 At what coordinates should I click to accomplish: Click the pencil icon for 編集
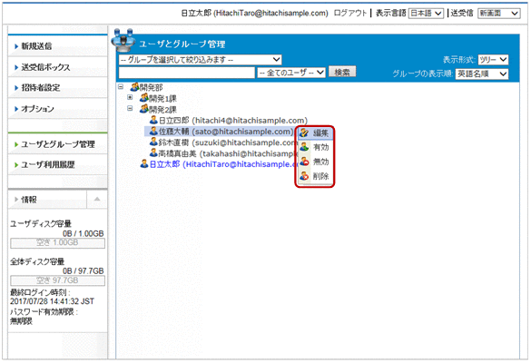[x=304, y=132]
